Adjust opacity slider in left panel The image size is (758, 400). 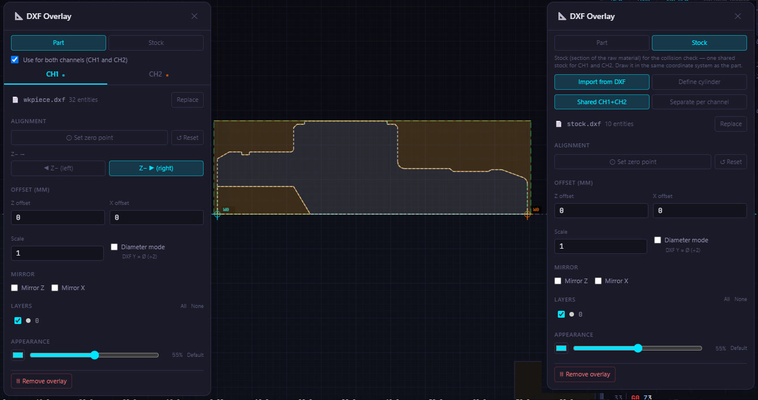(x=94, y=355)
